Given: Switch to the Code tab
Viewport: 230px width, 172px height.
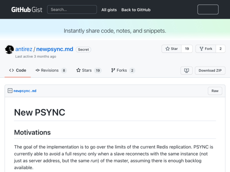Looking at the screenshot, I should [x=18, y=70].
